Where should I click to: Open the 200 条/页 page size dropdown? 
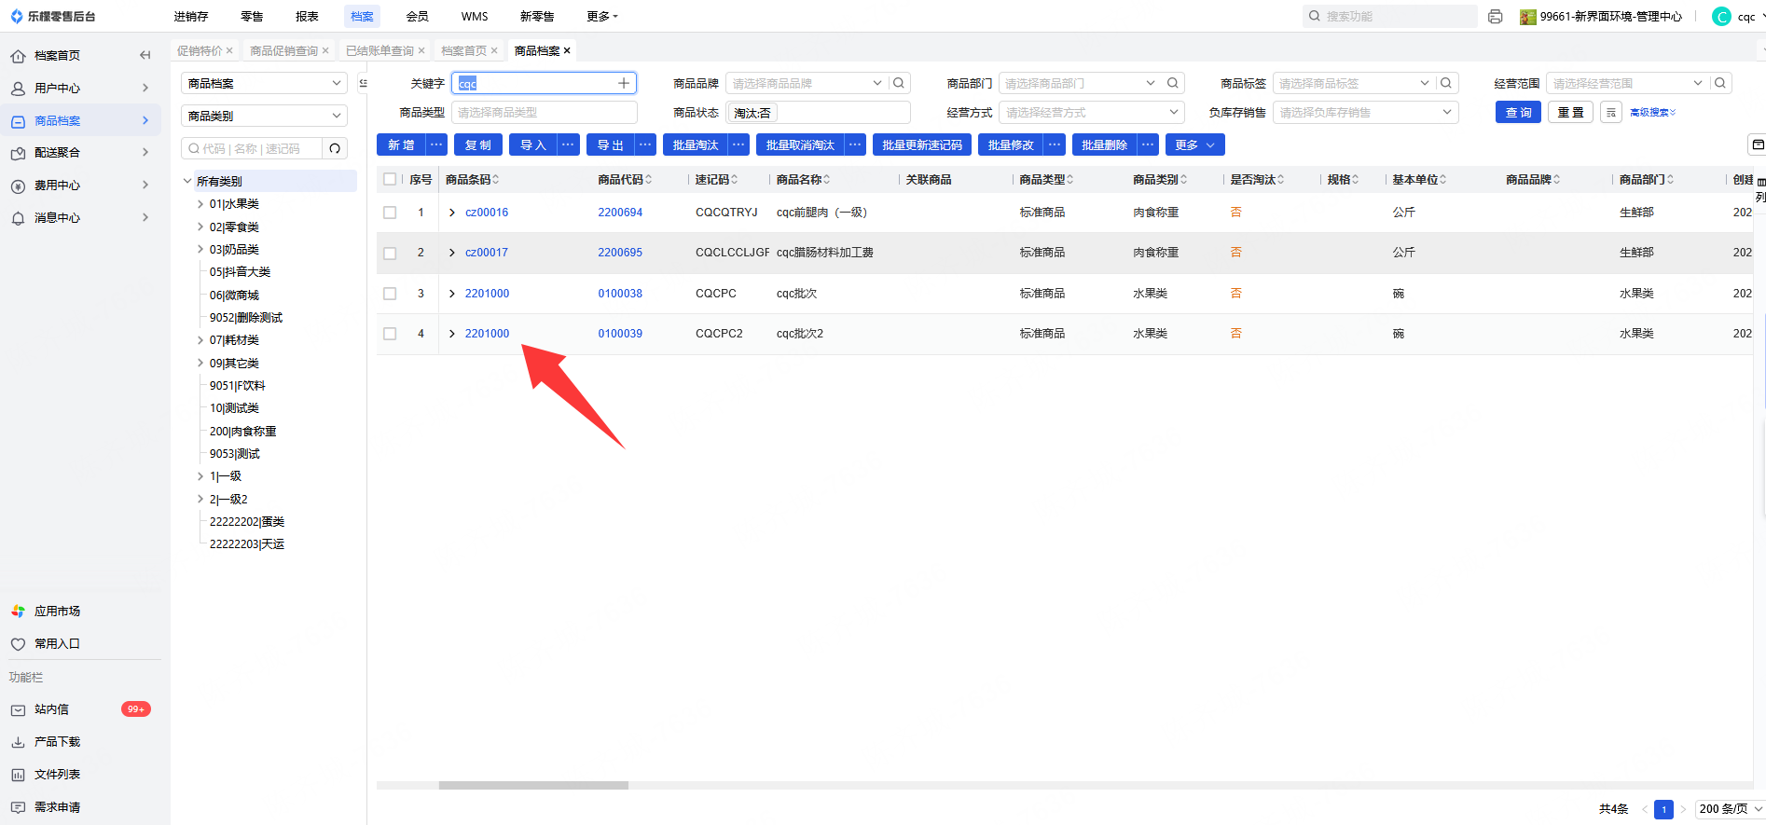(x=1730, y=809)
